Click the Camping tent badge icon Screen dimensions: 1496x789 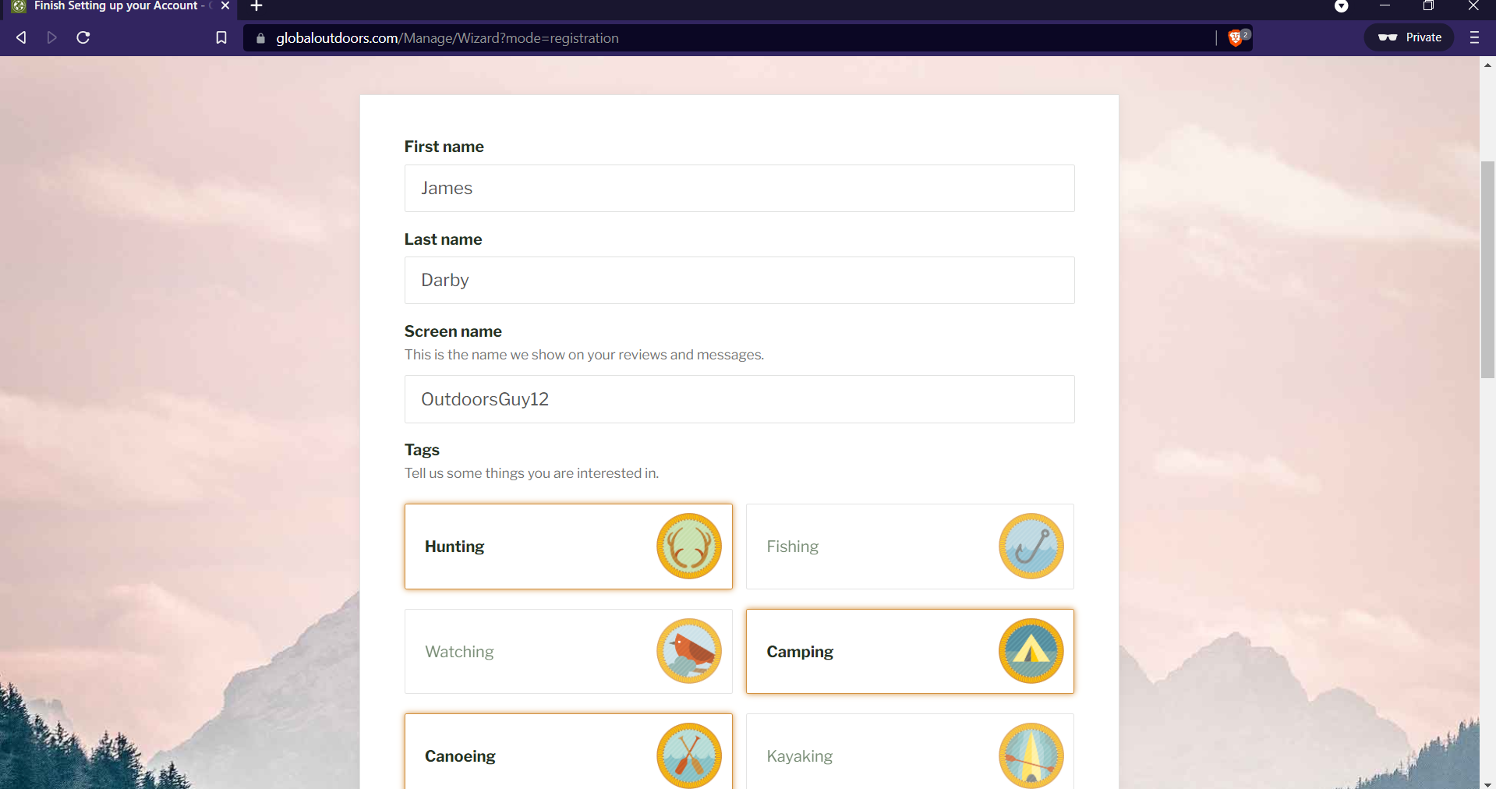[x=1031, y=651]
